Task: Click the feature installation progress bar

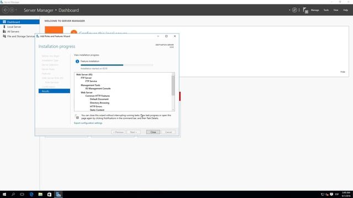Action: 116,65
